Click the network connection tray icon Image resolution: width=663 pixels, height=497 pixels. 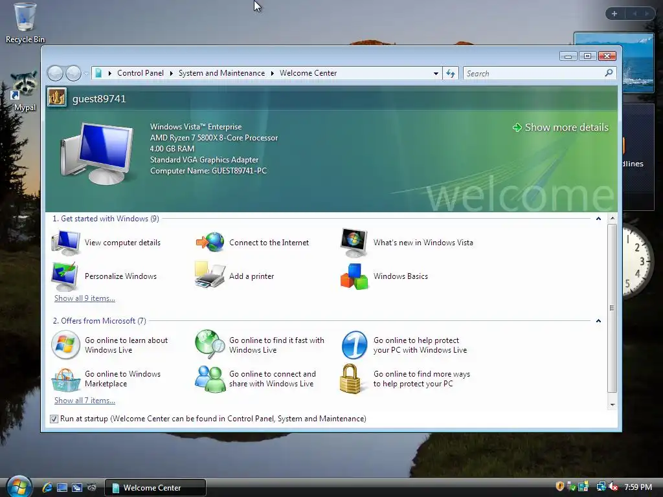(x=601, y=487)
